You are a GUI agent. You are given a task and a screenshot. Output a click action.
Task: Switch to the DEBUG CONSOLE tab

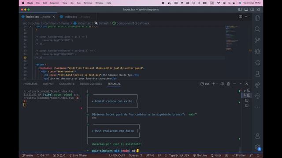[91, 84]
